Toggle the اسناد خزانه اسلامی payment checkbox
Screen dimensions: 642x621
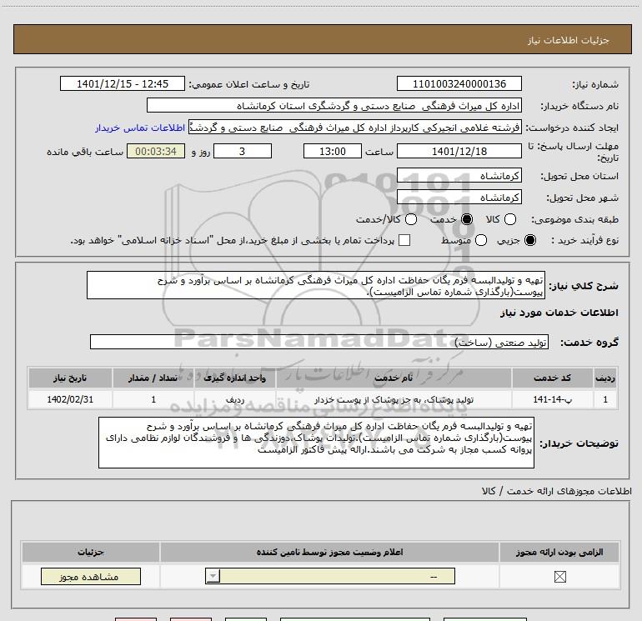(404, 240)
